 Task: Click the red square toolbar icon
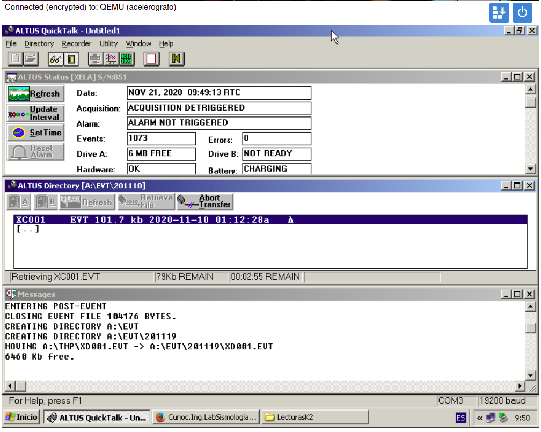pos(151,58)
